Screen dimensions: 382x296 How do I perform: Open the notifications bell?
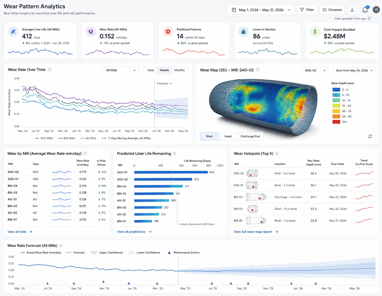point(365,10)
